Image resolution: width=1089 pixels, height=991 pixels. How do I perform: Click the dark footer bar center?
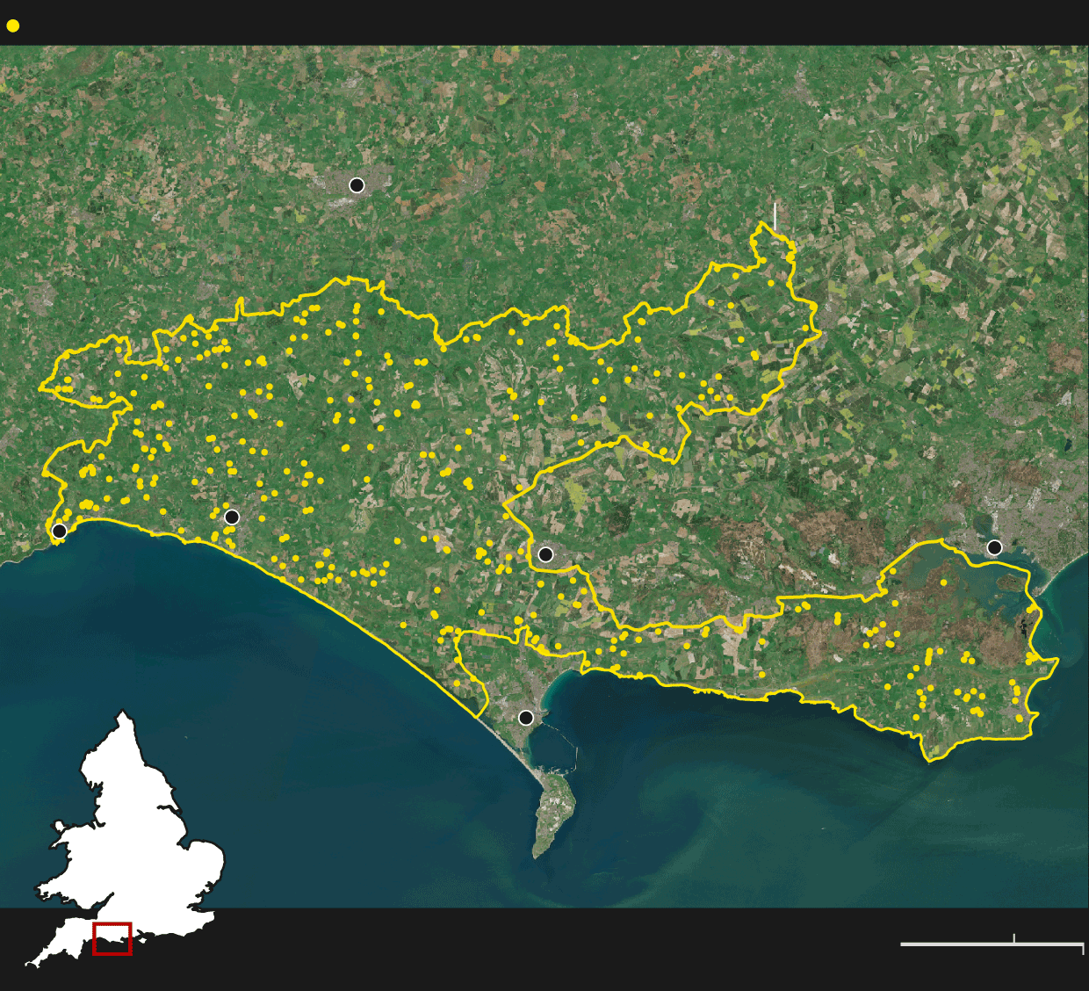(544, 949)
